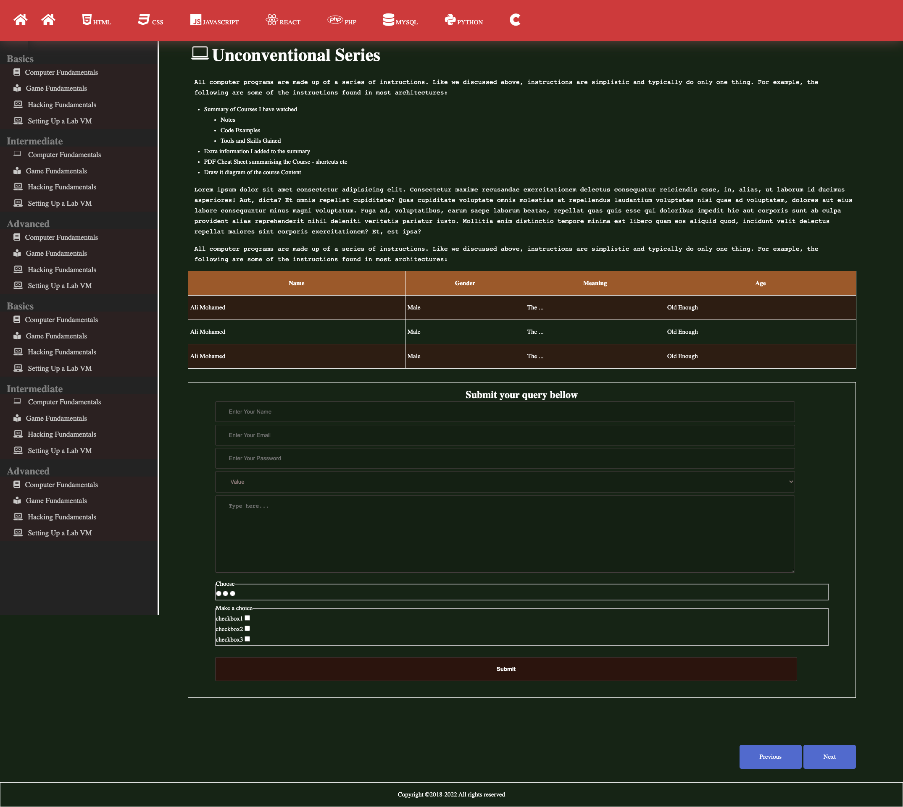
Task: Open the PHP menu item
Action: point(342,21)
